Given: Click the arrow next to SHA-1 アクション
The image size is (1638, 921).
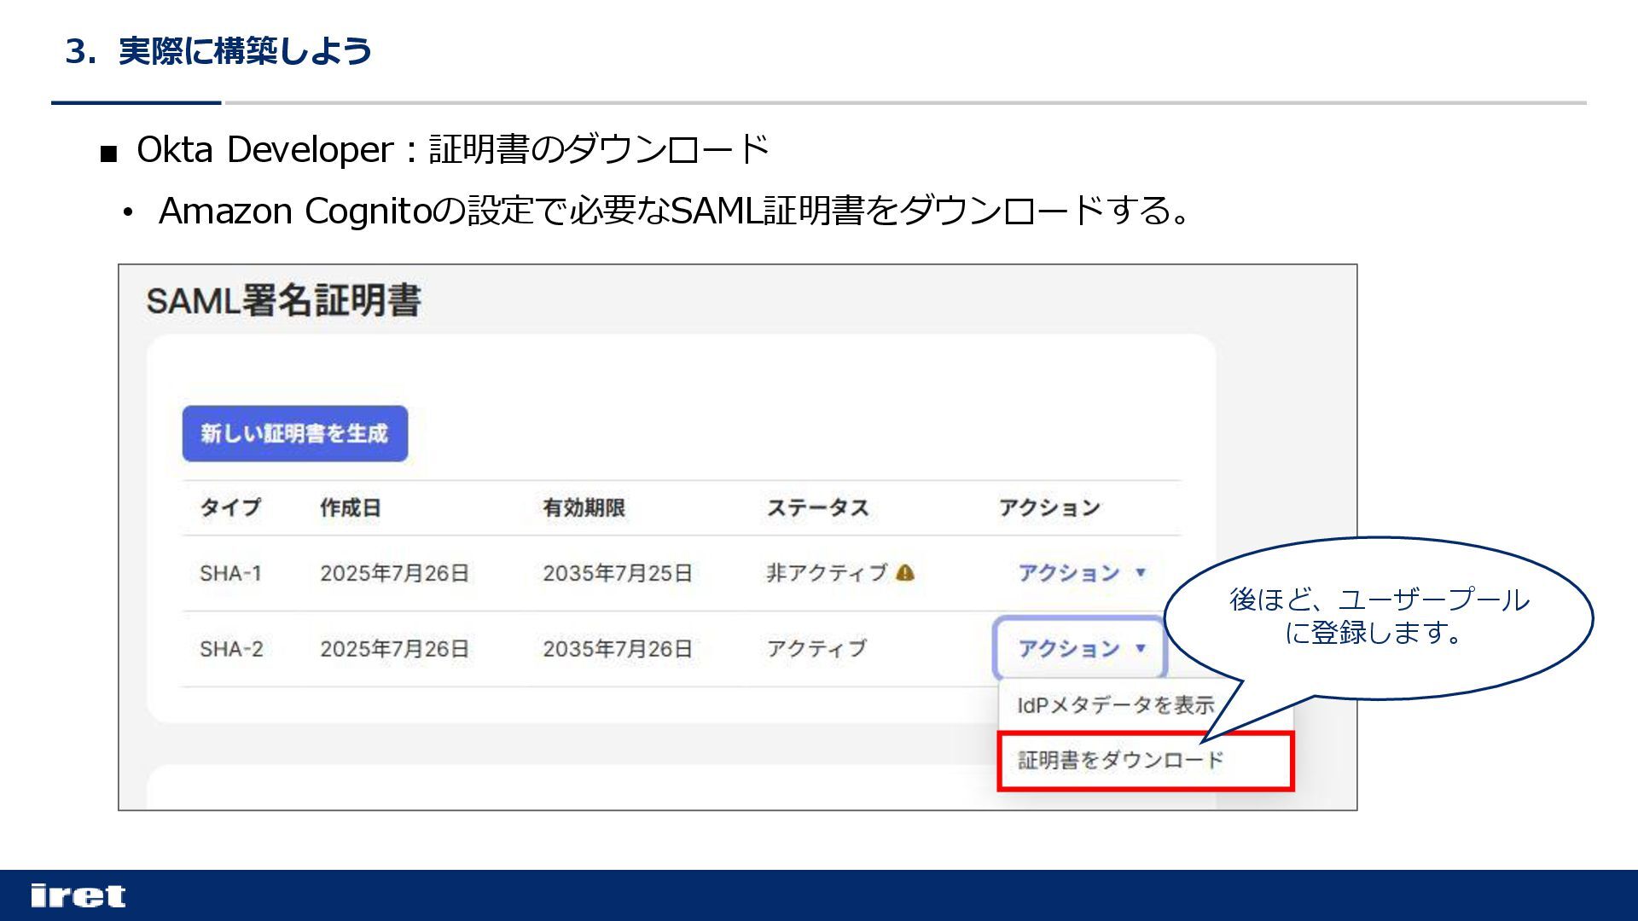Looking at the screenshot, I should [x=1141, y=572].
